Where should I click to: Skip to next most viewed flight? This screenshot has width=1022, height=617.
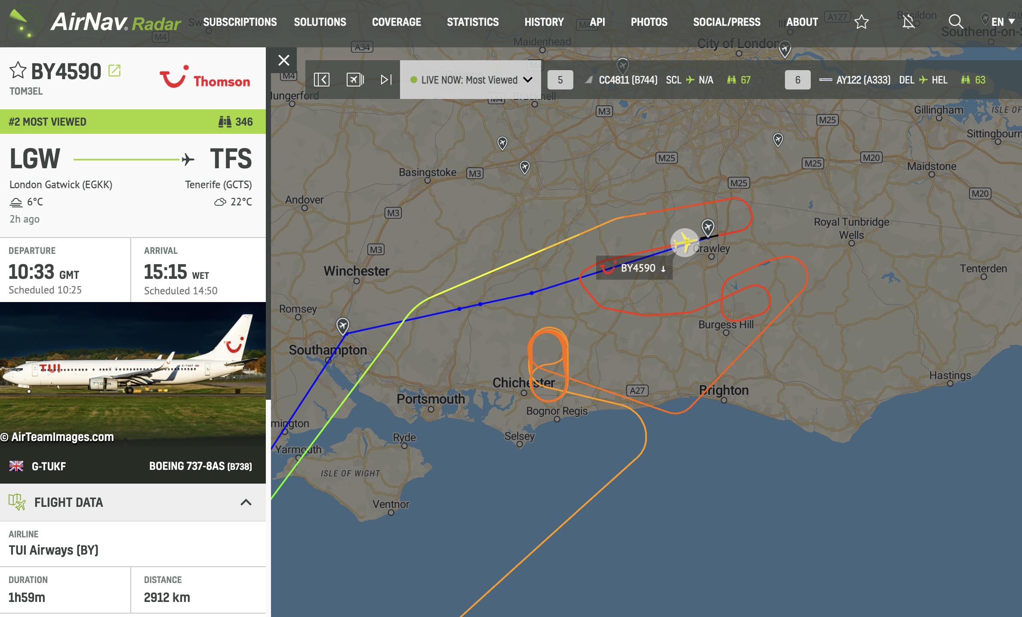tap(386, 80)
